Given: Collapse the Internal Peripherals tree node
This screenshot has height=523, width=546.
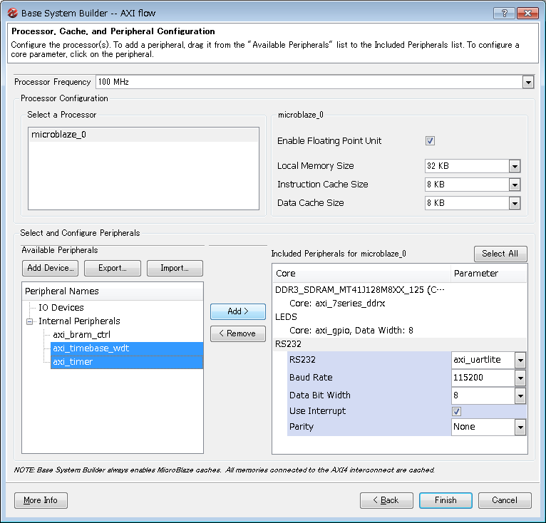Looking at the screenshot, I should click(x=30, y=321).
